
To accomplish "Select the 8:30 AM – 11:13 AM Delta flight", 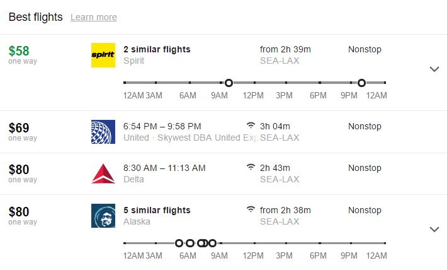I will pos(164,168).
